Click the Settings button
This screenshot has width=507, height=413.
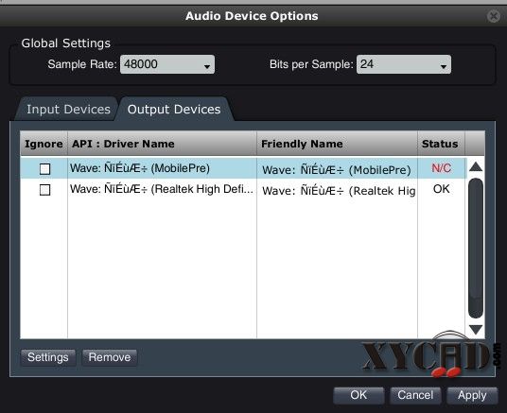point(48,357)
